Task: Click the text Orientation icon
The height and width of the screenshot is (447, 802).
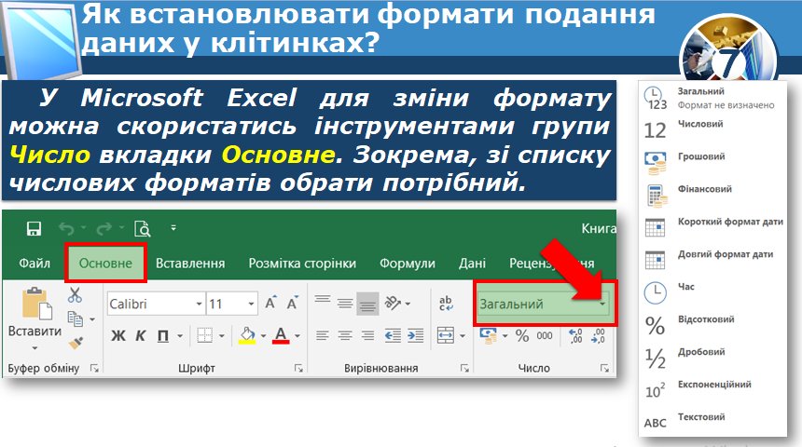Action: 394,304
